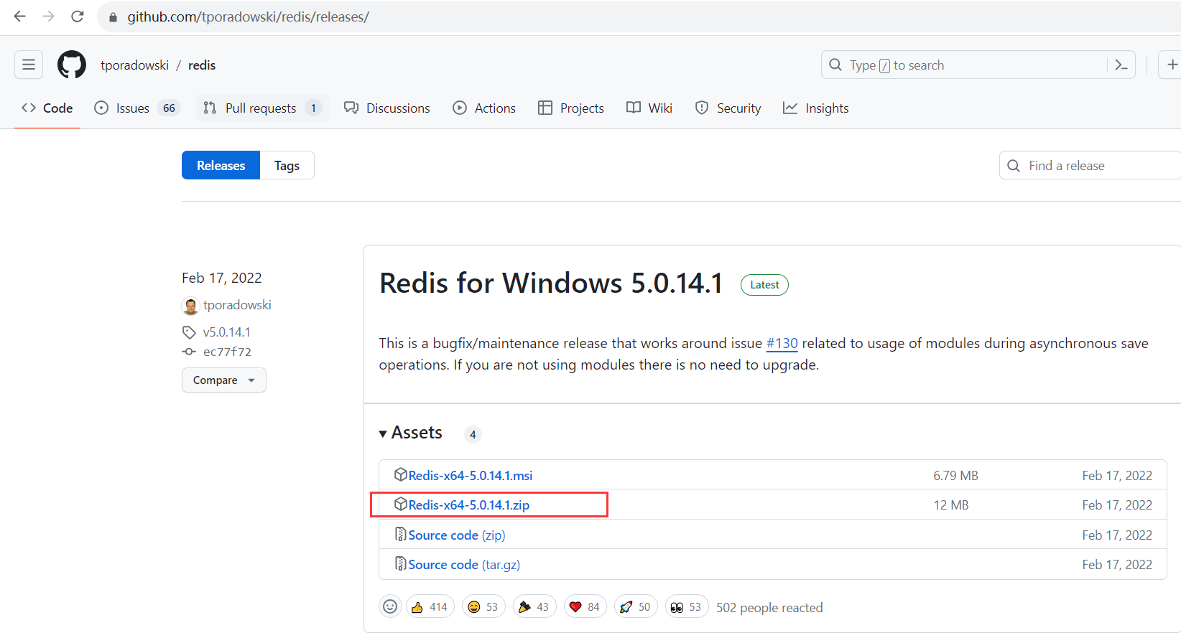Screen dimensions: 1181x638
Task: Open the v5.0.14.1 tag link
Action: (x=227, y=332)
